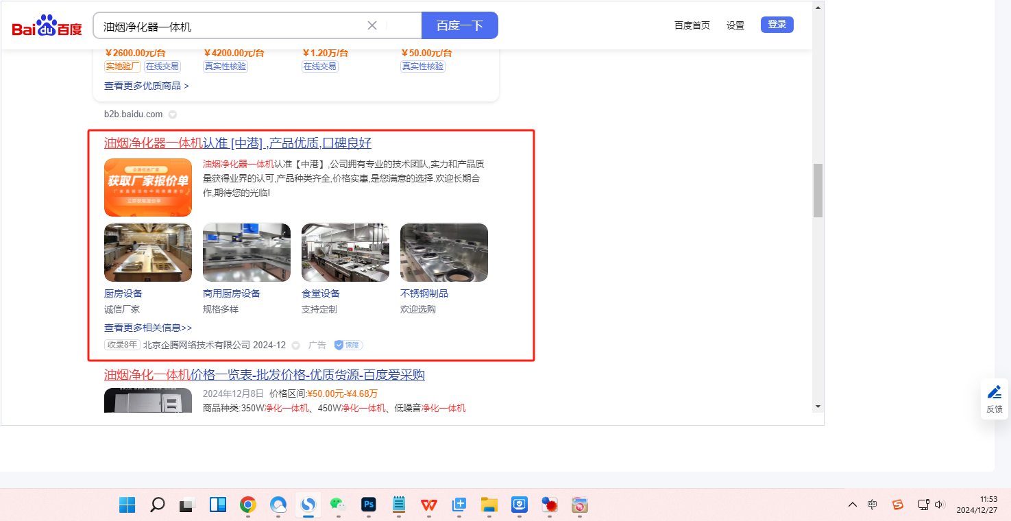Click the speaker volume icon in tray

click(x=939, y=505)
